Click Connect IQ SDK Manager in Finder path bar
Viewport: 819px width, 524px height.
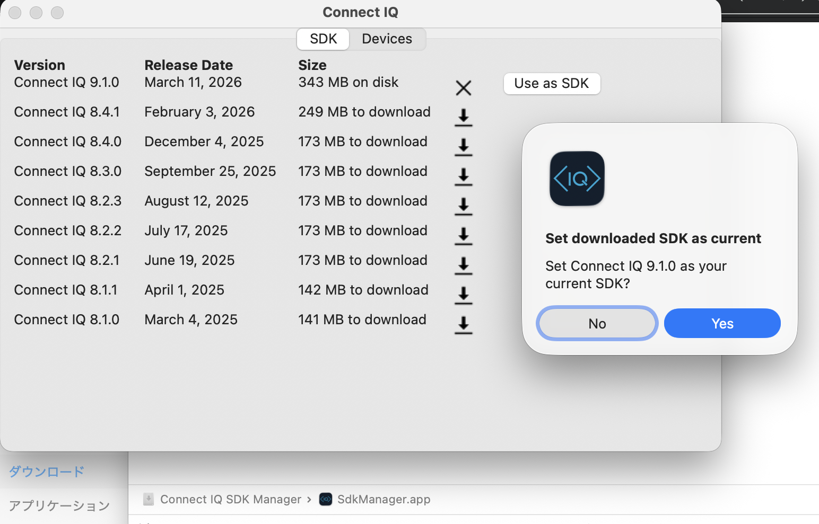[x=231, y=499]
